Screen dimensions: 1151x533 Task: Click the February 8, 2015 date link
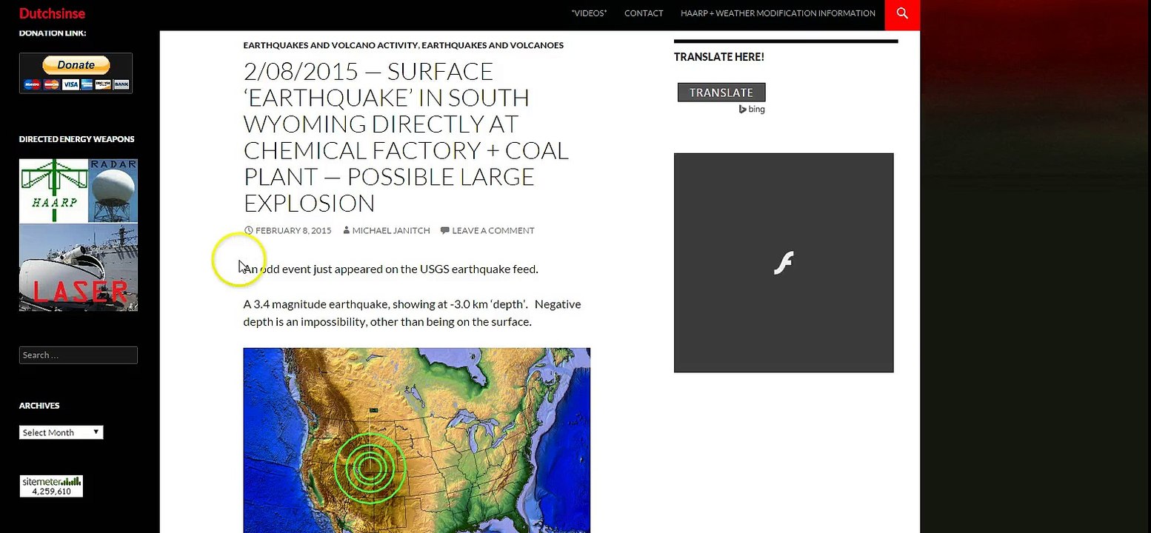[293, 231]
